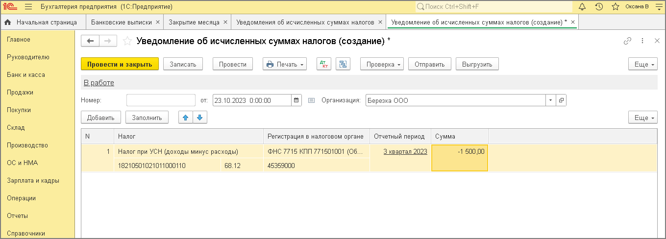This screenshot has height=239, width=666.
Task: Click the comment icon beside the date
Action: [311, 100]
